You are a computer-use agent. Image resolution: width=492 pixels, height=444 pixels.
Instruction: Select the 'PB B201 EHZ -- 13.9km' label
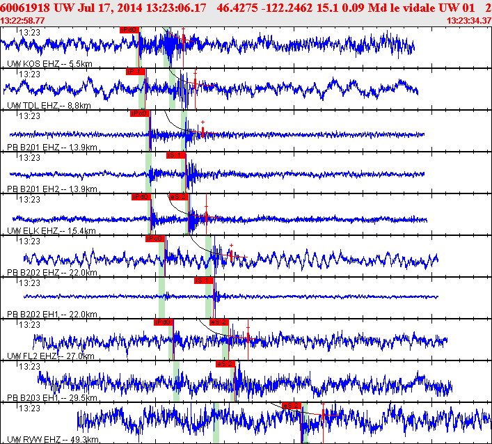tap(51, 147)
